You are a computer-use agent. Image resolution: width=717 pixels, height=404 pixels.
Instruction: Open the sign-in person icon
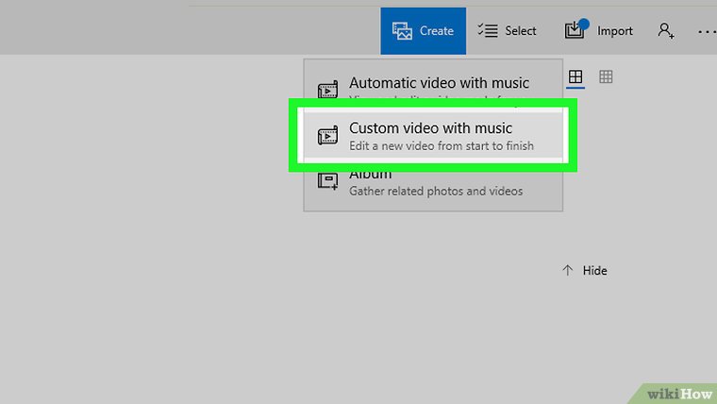coord(666,31)
